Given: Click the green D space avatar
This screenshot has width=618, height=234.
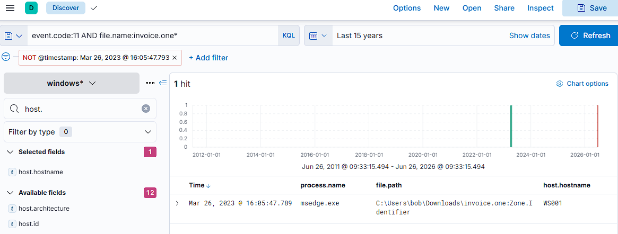Looking at the screenshot, I should tap(31, 8).
